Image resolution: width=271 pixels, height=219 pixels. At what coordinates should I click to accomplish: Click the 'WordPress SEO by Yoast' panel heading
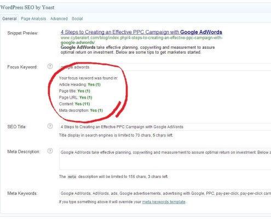point(27,8)
